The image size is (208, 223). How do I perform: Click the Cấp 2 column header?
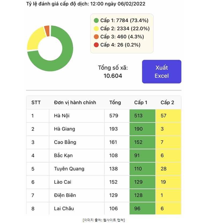pos(167,103)
